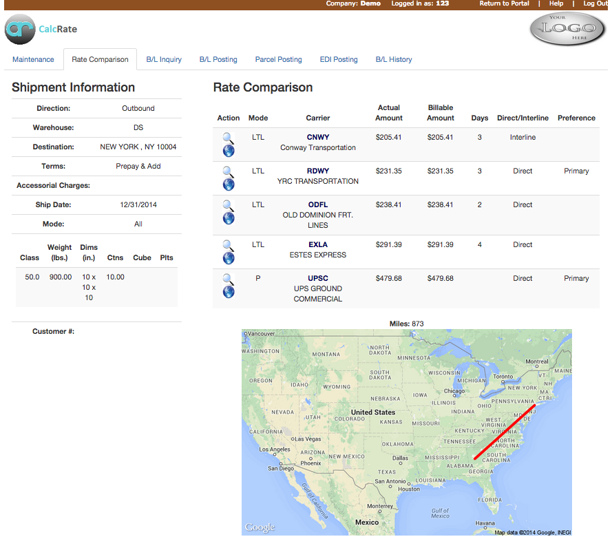Image resolution: width=612 pixels, height=539 pixels.
Task: Click the CNWY carrier code
Action: tap(318, 137)
